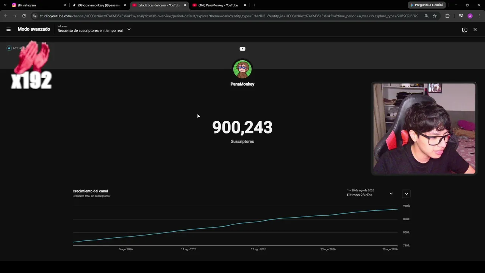Go back to the previous page
Image resolution: width=485 pixels, height=273 pixels.
(6, 16)
